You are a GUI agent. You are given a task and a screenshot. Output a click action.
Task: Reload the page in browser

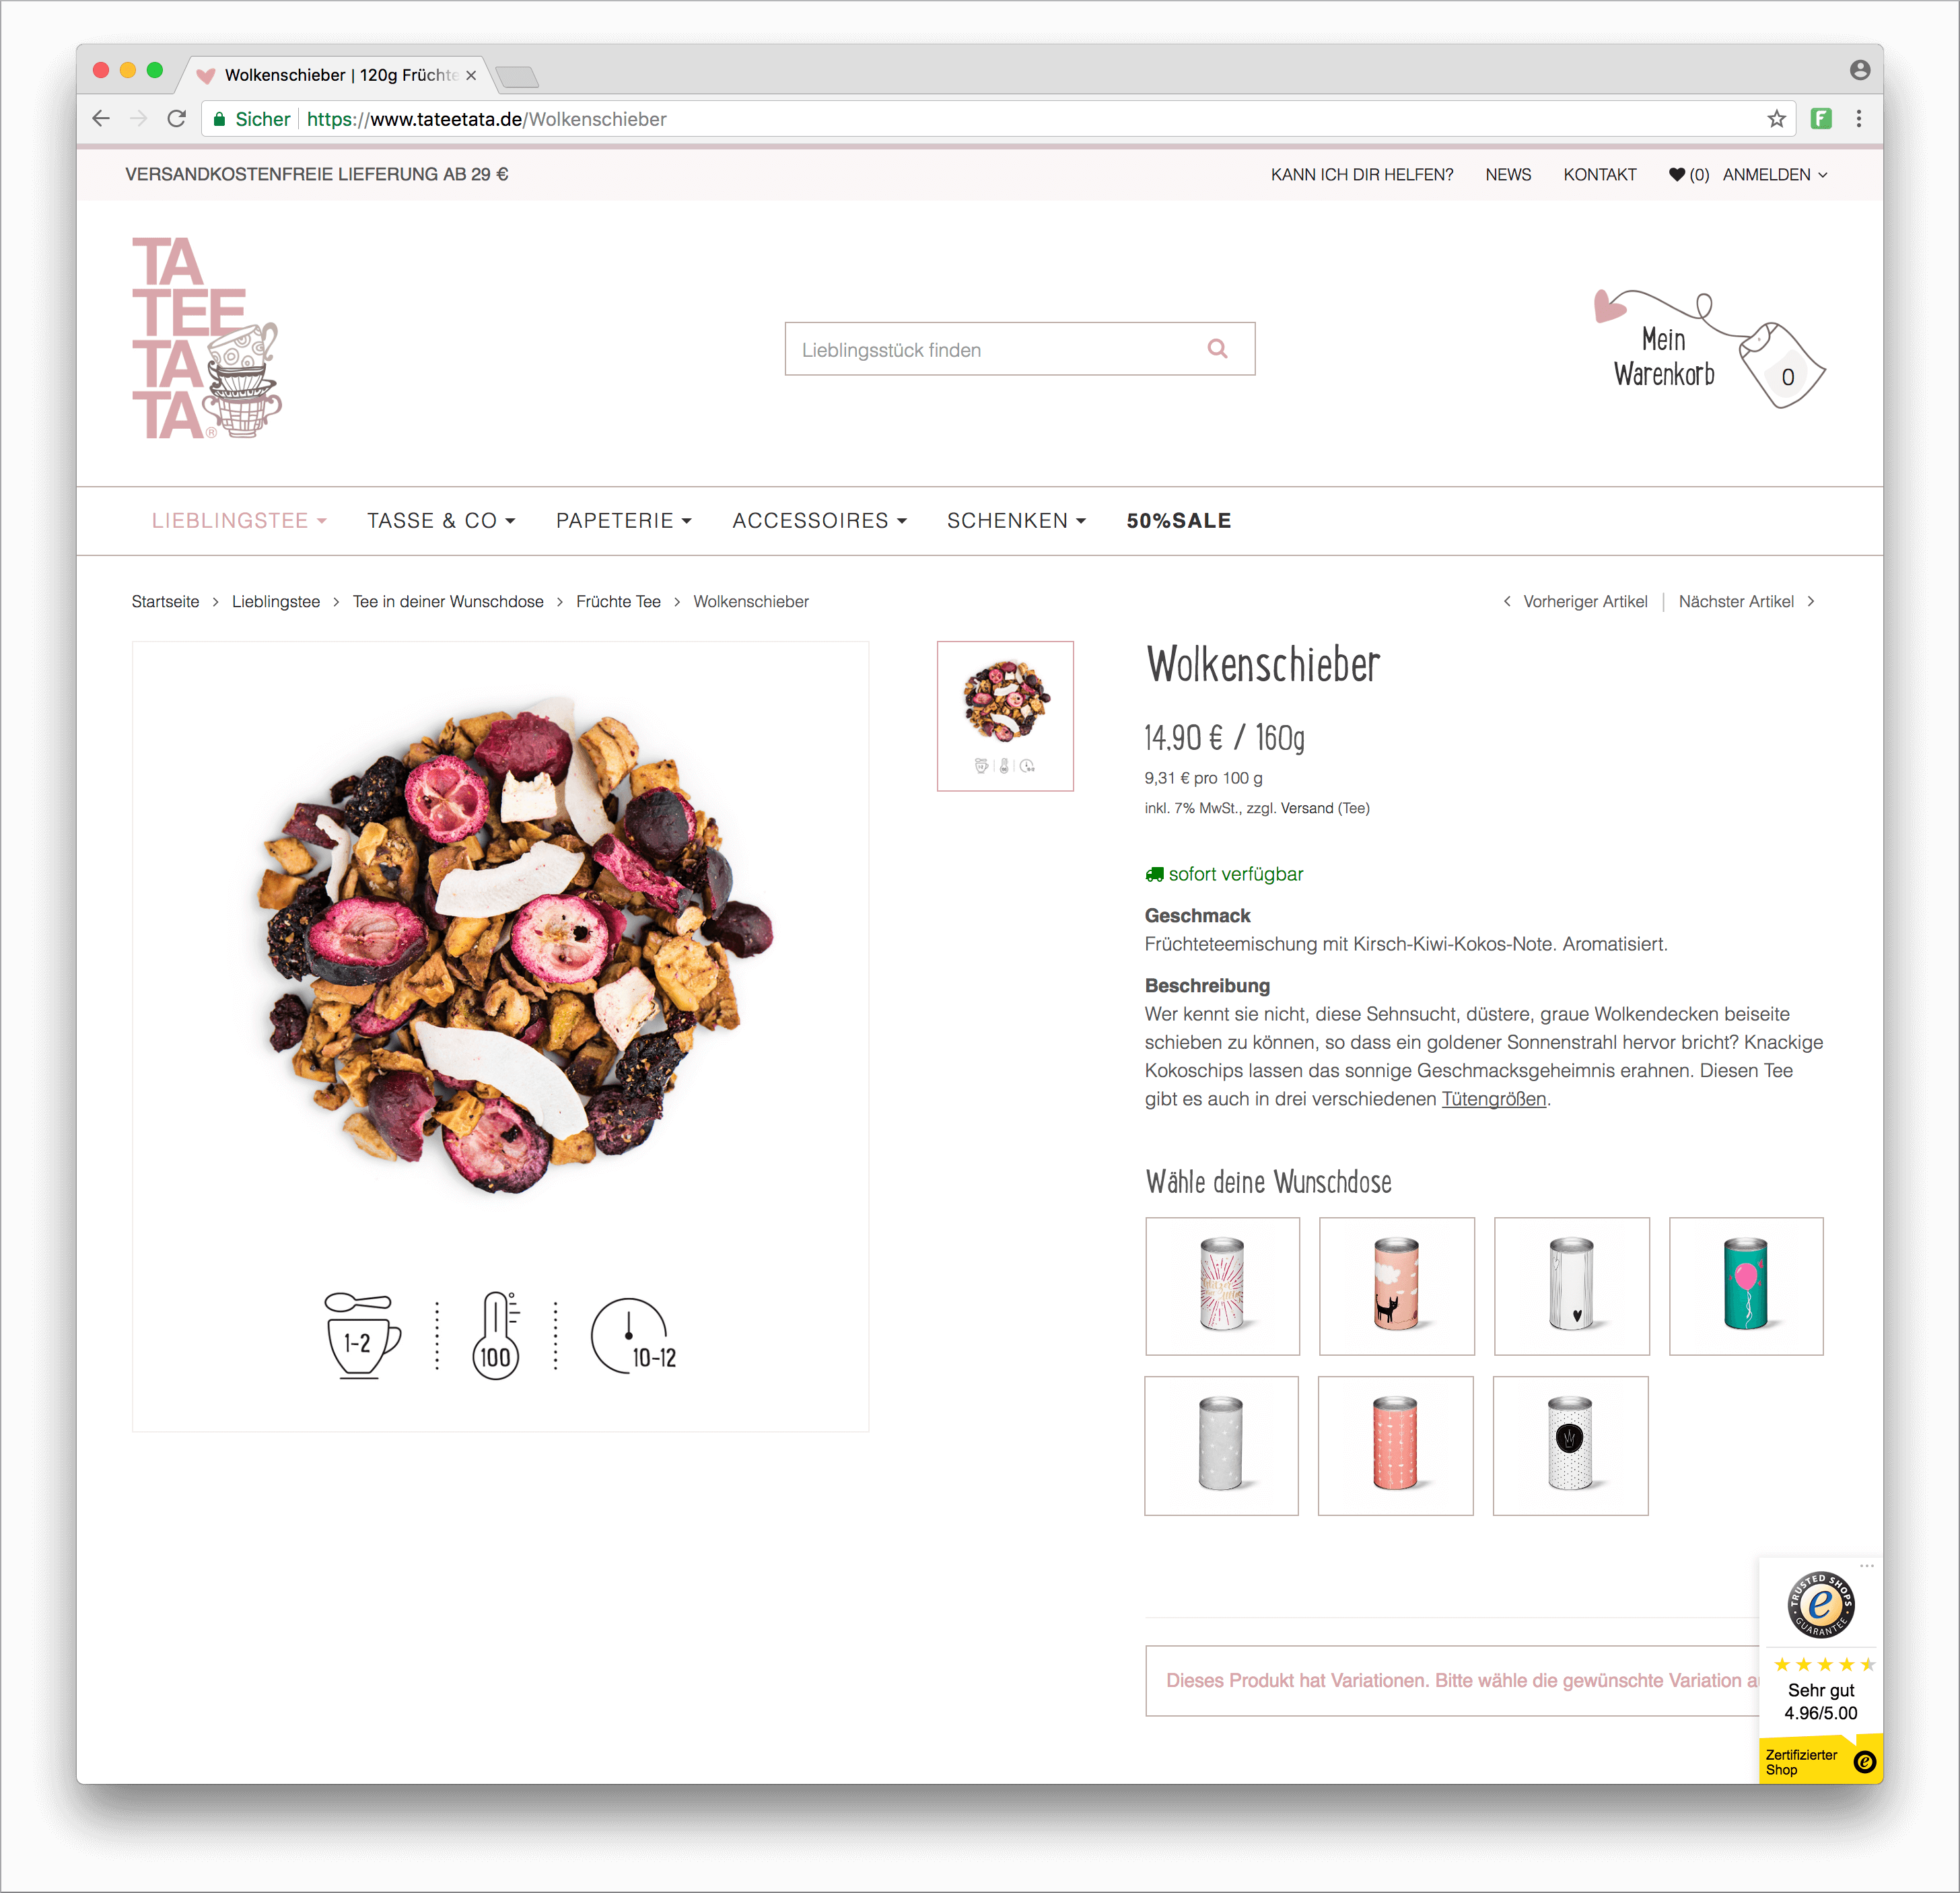177,119
